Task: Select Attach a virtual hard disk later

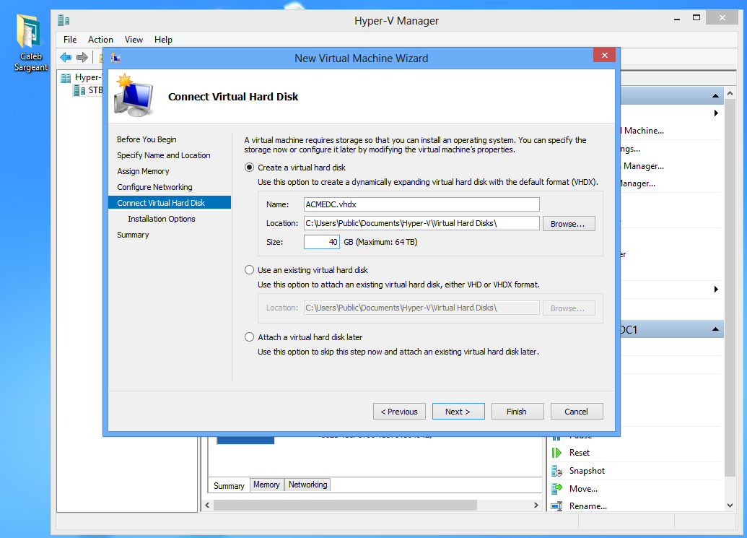Action: [x=249, y=337]
